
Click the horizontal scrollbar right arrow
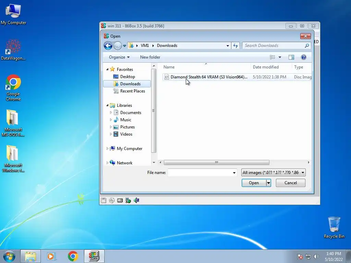309,162
